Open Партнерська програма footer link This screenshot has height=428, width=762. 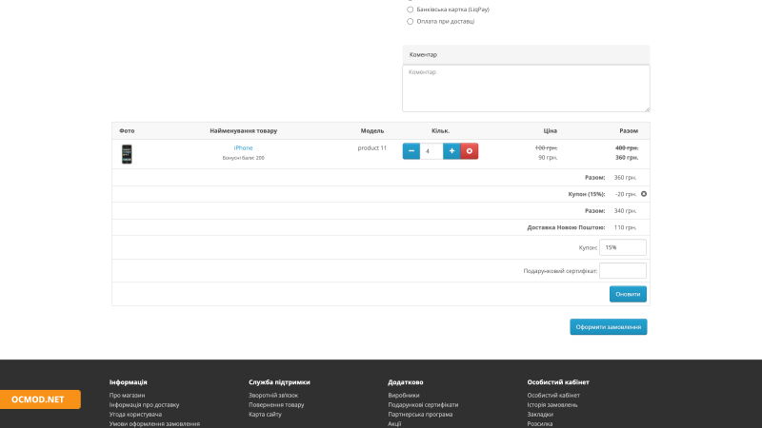pyautogui.click(x=420, y=415)
